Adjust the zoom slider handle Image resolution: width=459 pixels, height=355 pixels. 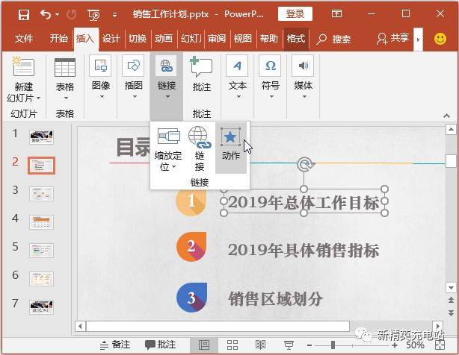point(333,345)
